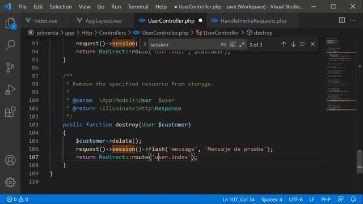This screenshot has width=363, height=204.
Task: Click Ln 107, Col 34 status item
Action: (238, 199)
